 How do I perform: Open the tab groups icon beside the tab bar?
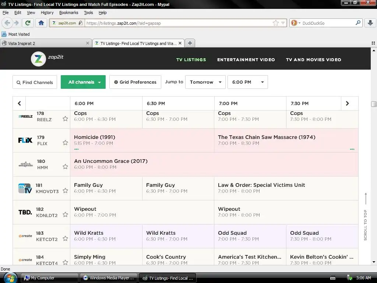pos(373,43)
